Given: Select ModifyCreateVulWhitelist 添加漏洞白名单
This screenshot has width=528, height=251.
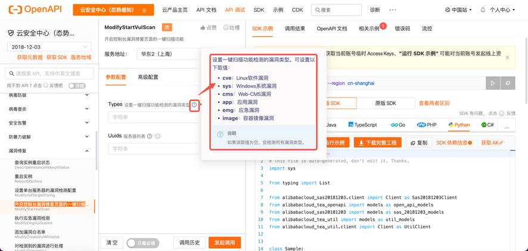Looking at the screenshot, I should tap(48, 234).
